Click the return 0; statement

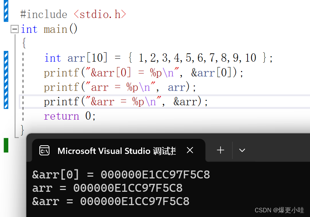coord(70,116)
